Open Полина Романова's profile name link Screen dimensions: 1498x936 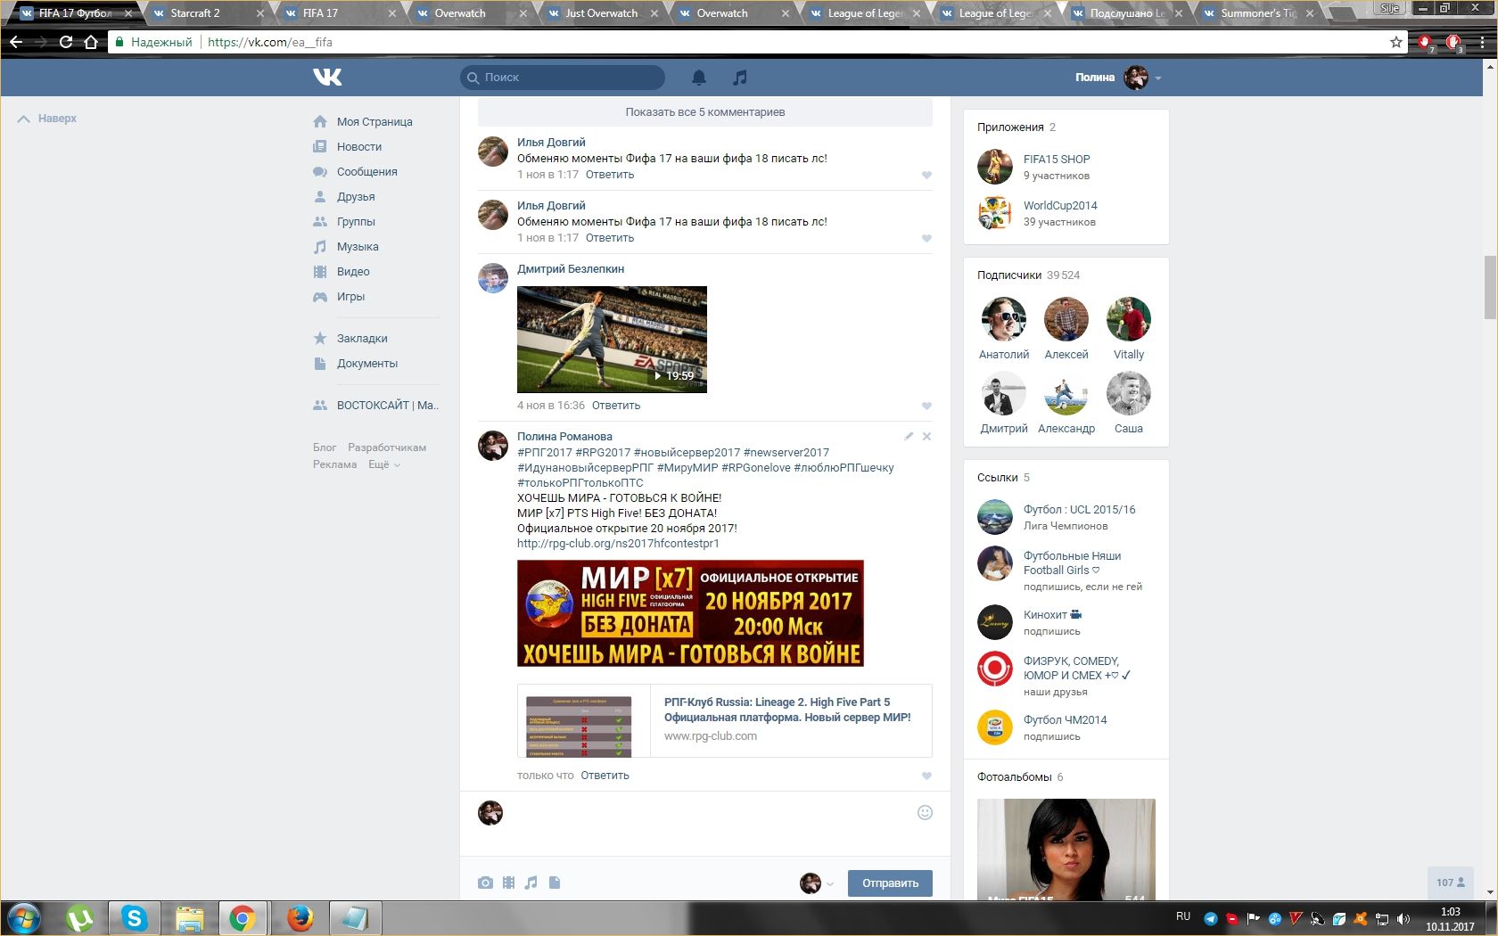point(564,437)
